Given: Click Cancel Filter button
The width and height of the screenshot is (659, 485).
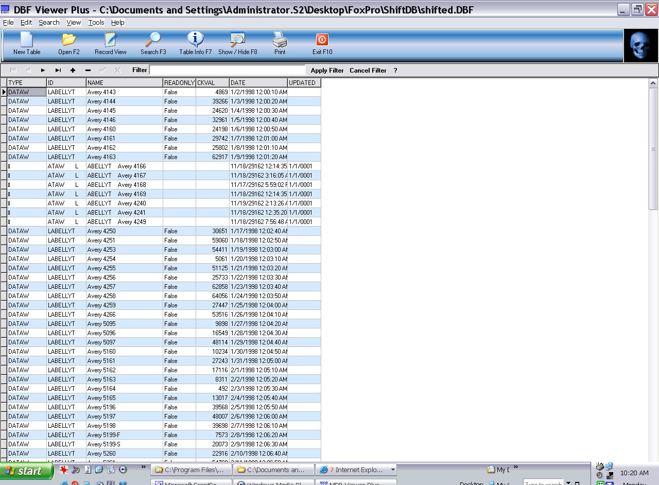Looking at the screenshot, I should (368, 71).
